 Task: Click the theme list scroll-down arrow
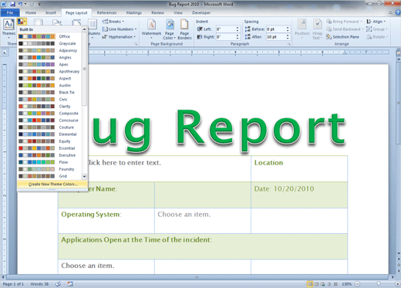84,177
